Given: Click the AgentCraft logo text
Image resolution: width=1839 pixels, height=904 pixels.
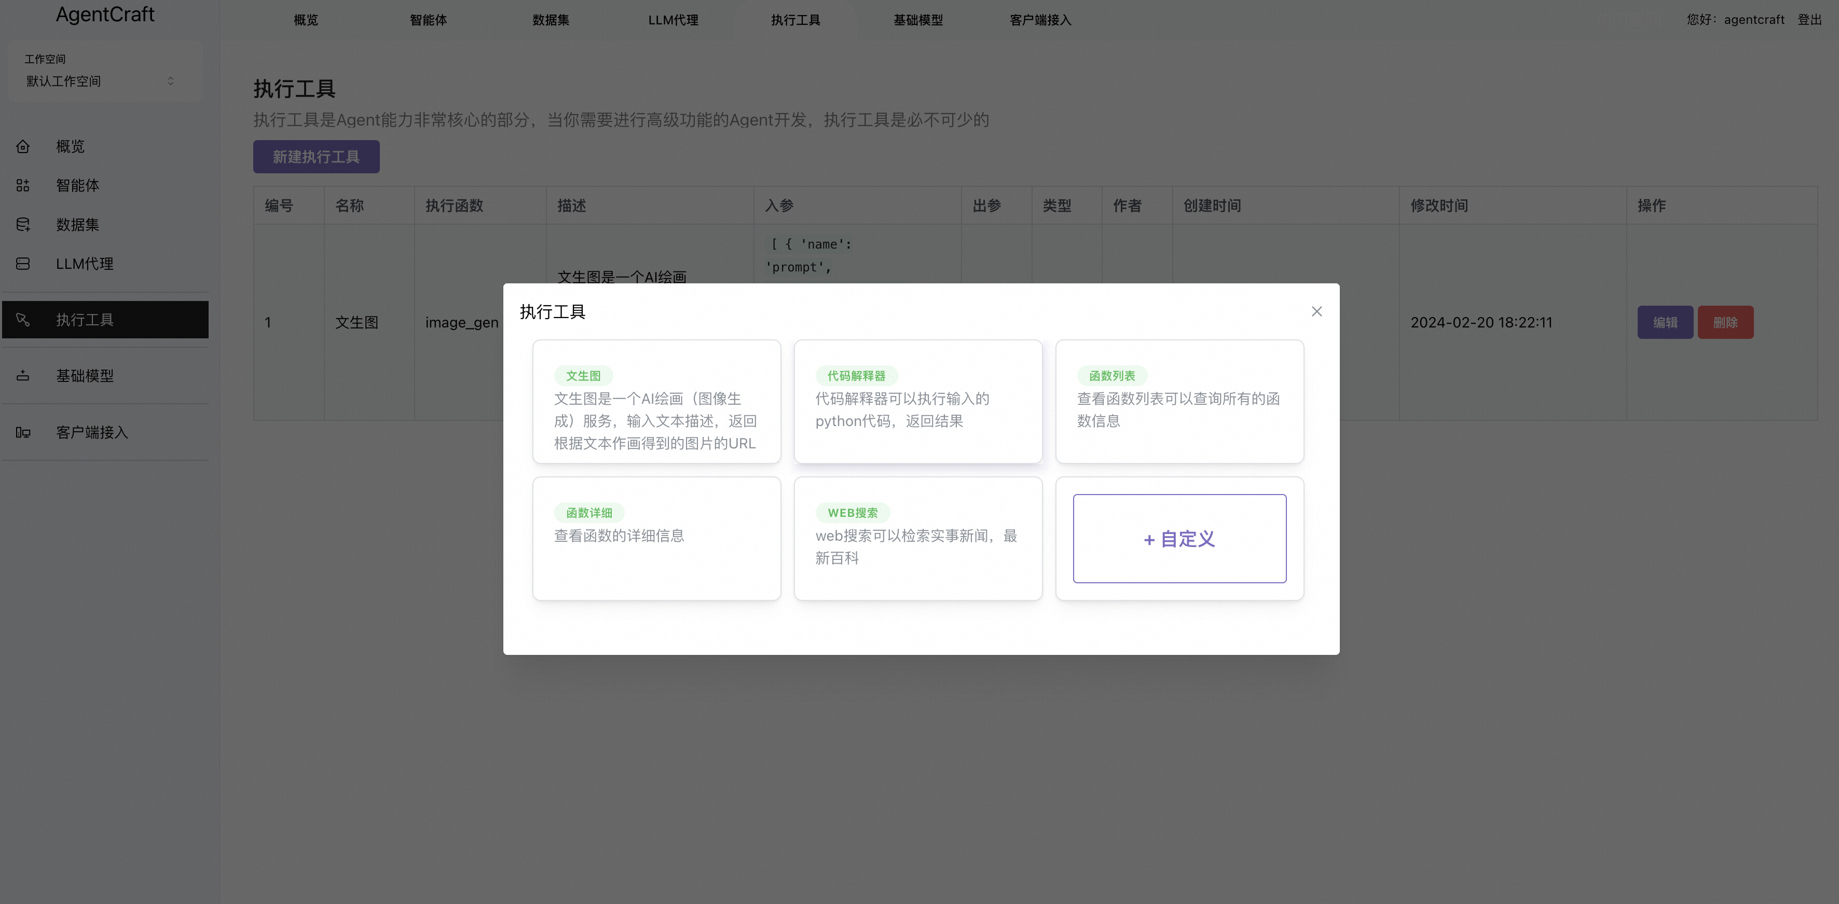Looking at the screenshot, I should pyautogui.click(x=105, y=15).
